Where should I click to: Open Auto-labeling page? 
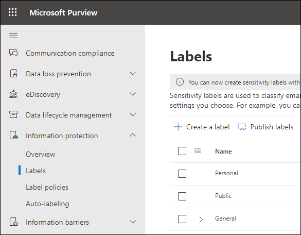(x=47, y=204)
